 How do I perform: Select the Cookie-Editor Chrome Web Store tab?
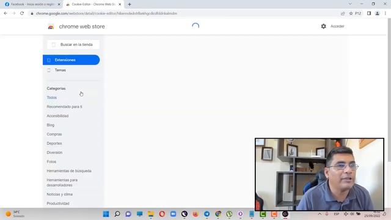93,4
